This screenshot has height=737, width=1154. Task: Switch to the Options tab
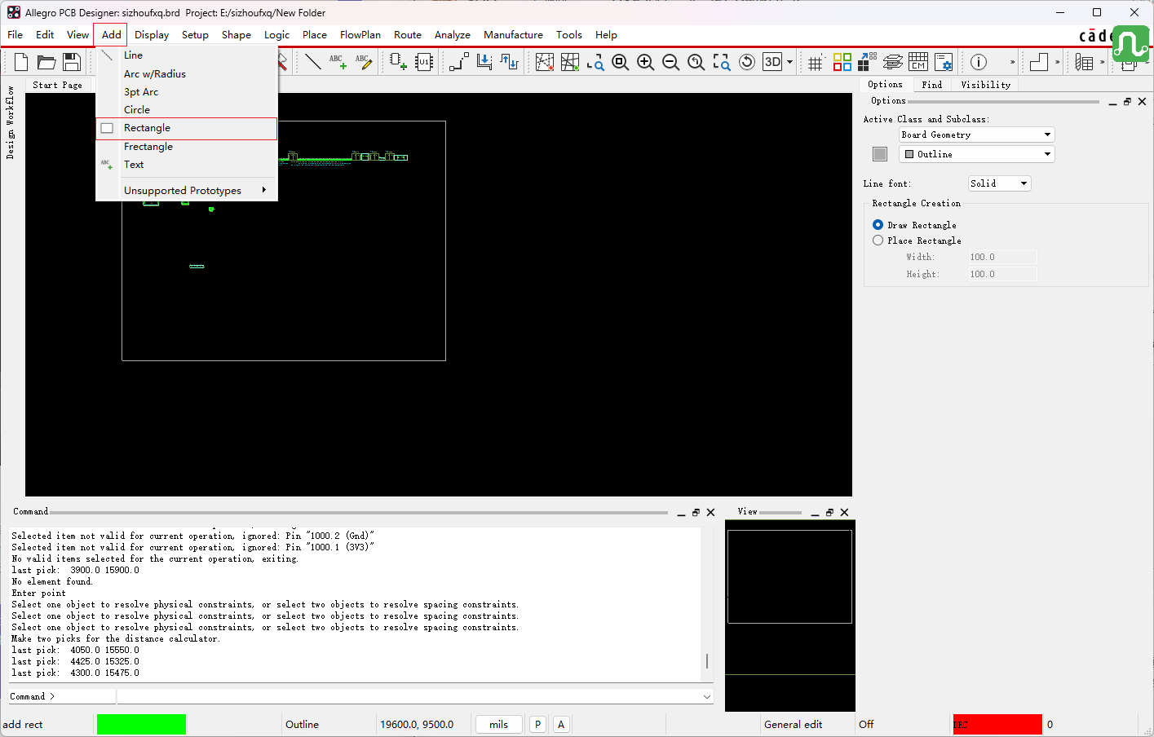885,85
